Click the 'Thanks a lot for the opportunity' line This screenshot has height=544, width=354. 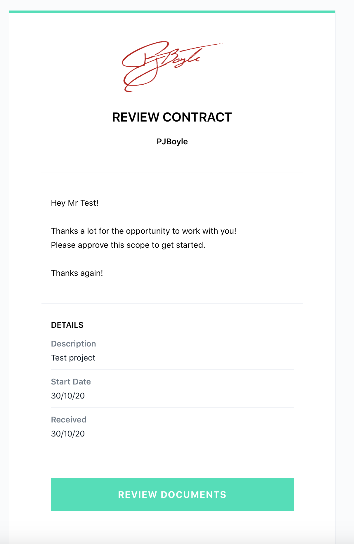click(144, 231)
